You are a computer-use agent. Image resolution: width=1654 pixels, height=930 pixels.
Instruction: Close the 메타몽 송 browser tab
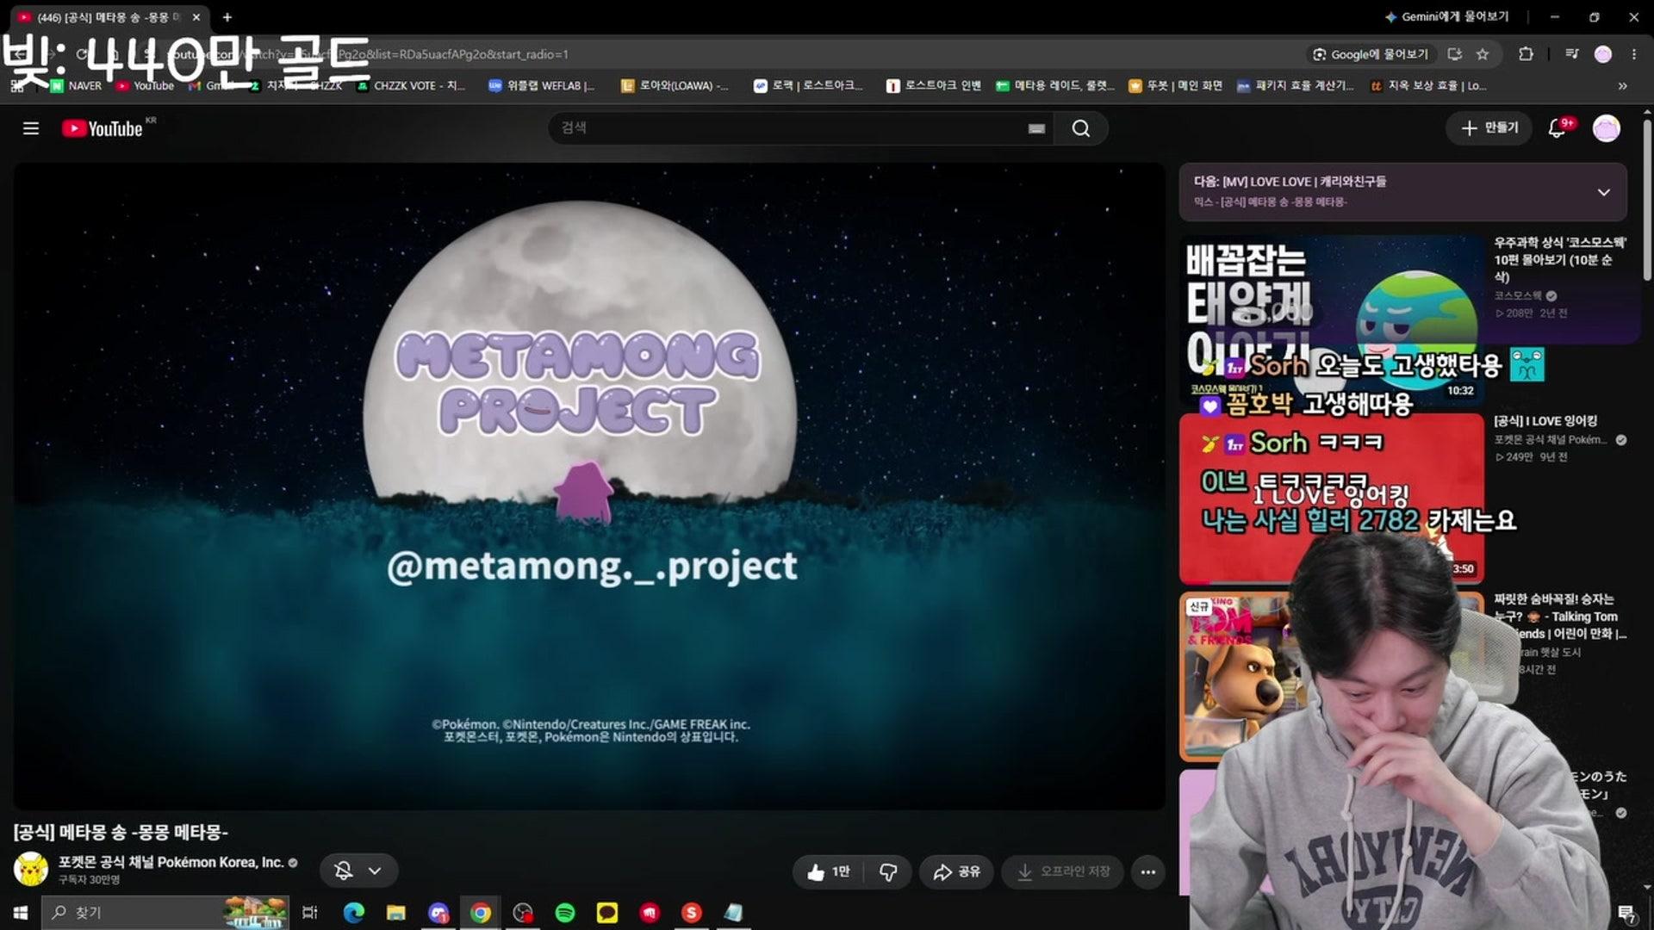click(196, 17)
